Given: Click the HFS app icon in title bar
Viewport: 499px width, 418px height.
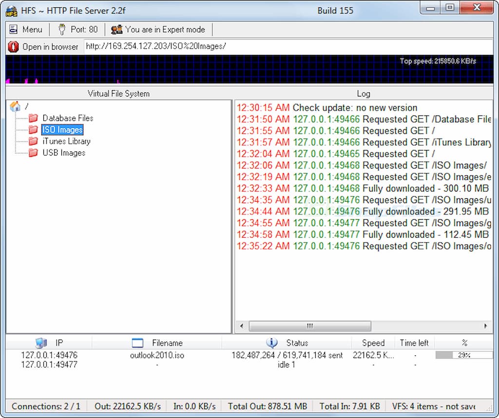Looking at the screenshot, I should (11, 11).
